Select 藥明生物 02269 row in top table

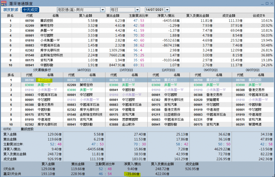point(137,26)
